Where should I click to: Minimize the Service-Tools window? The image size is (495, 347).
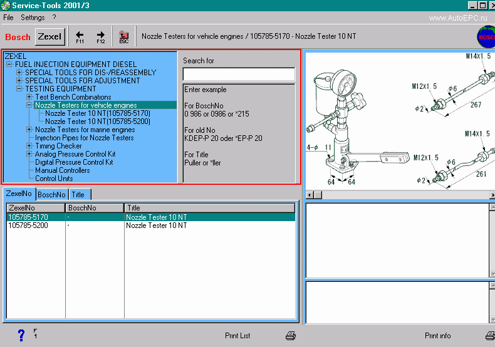click(472, 6)
